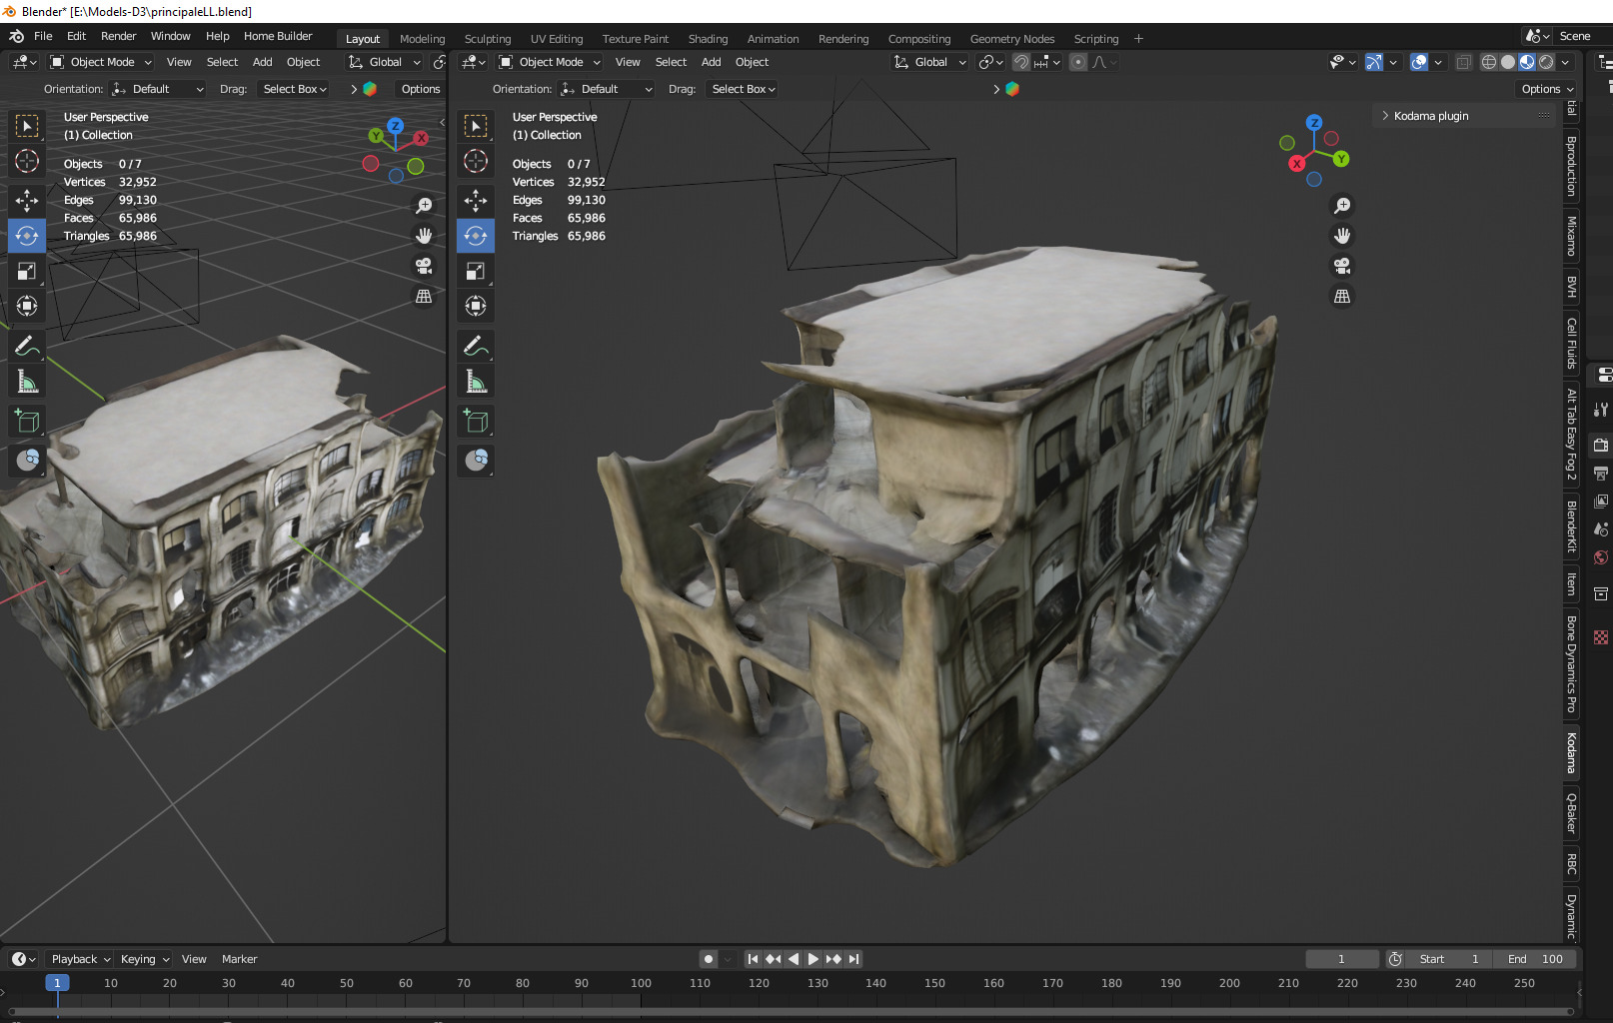1613x1023 pixels.
Task: Click the End frame field
Action: 1535,959
